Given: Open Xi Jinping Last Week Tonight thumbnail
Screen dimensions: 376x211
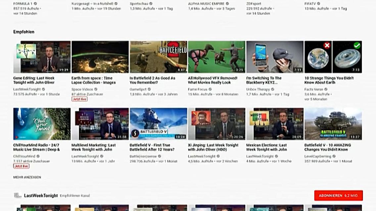Looking at the screenshot, I should tap(216, 124).
